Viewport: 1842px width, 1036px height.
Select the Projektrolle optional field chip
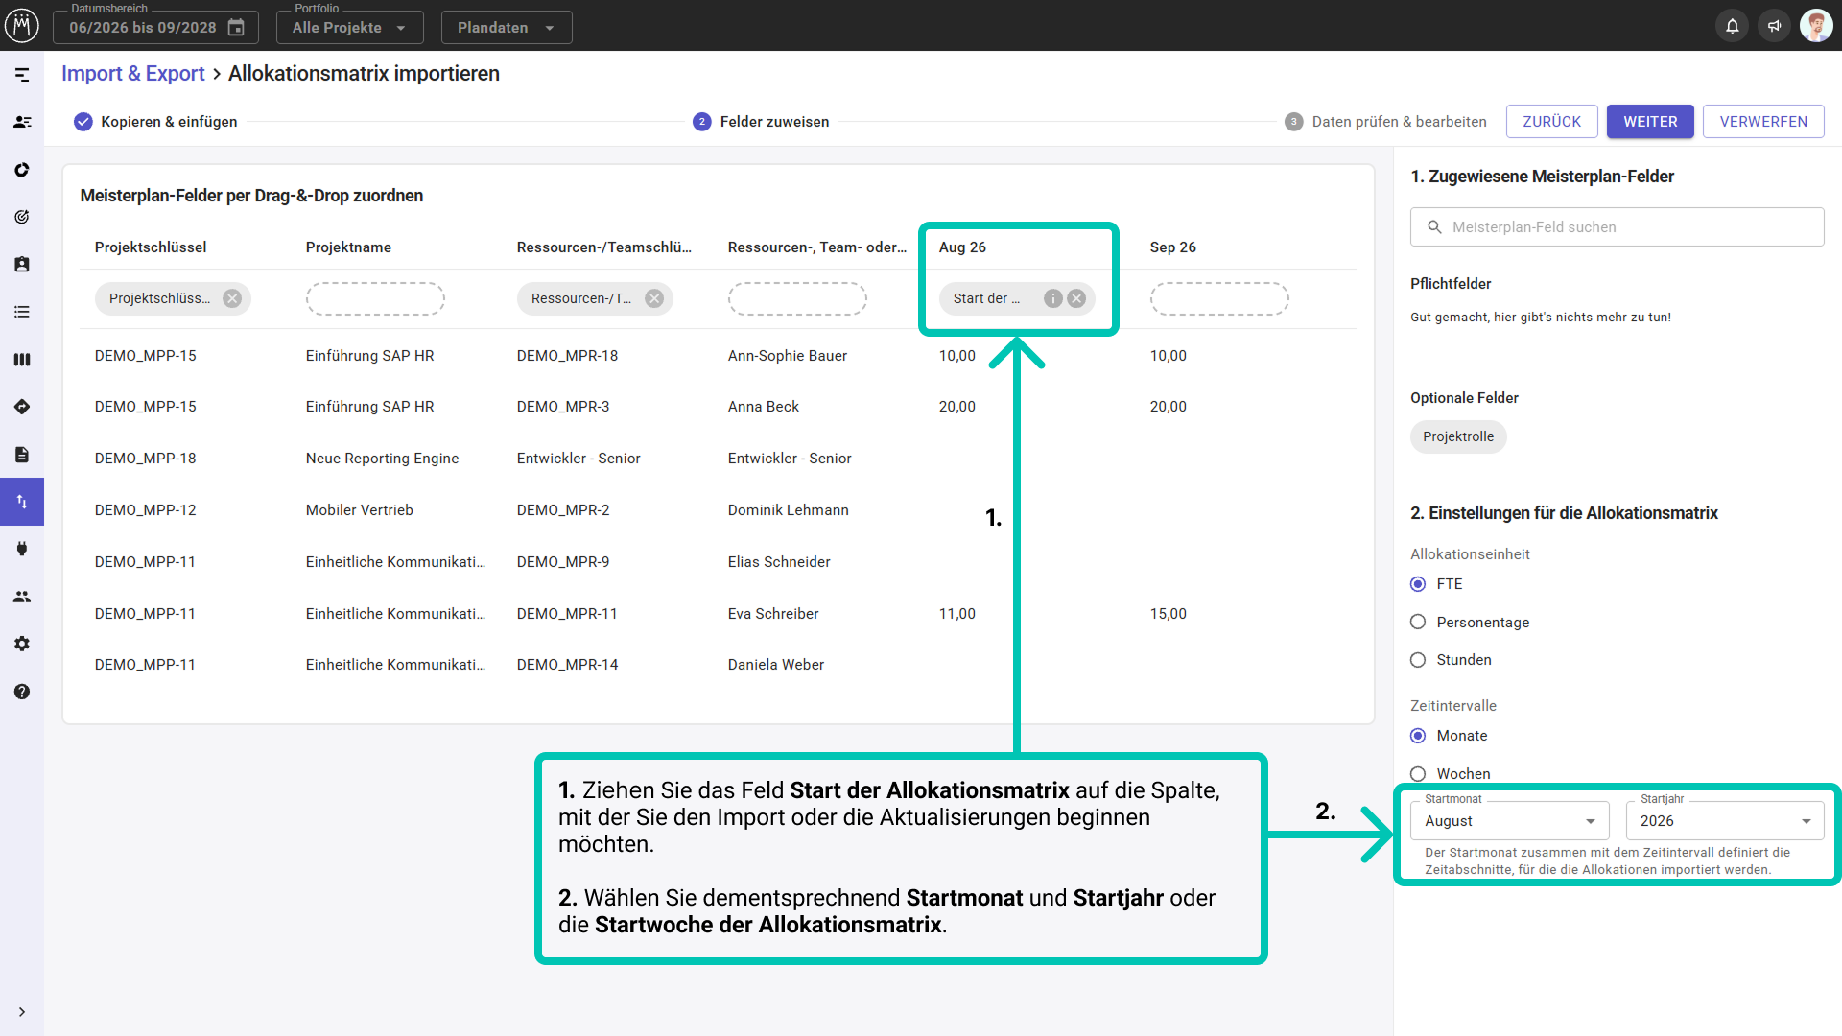1458,436
